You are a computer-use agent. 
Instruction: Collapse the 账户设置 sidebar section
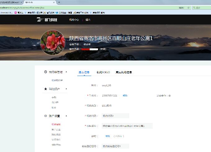[x=66, y=116]
